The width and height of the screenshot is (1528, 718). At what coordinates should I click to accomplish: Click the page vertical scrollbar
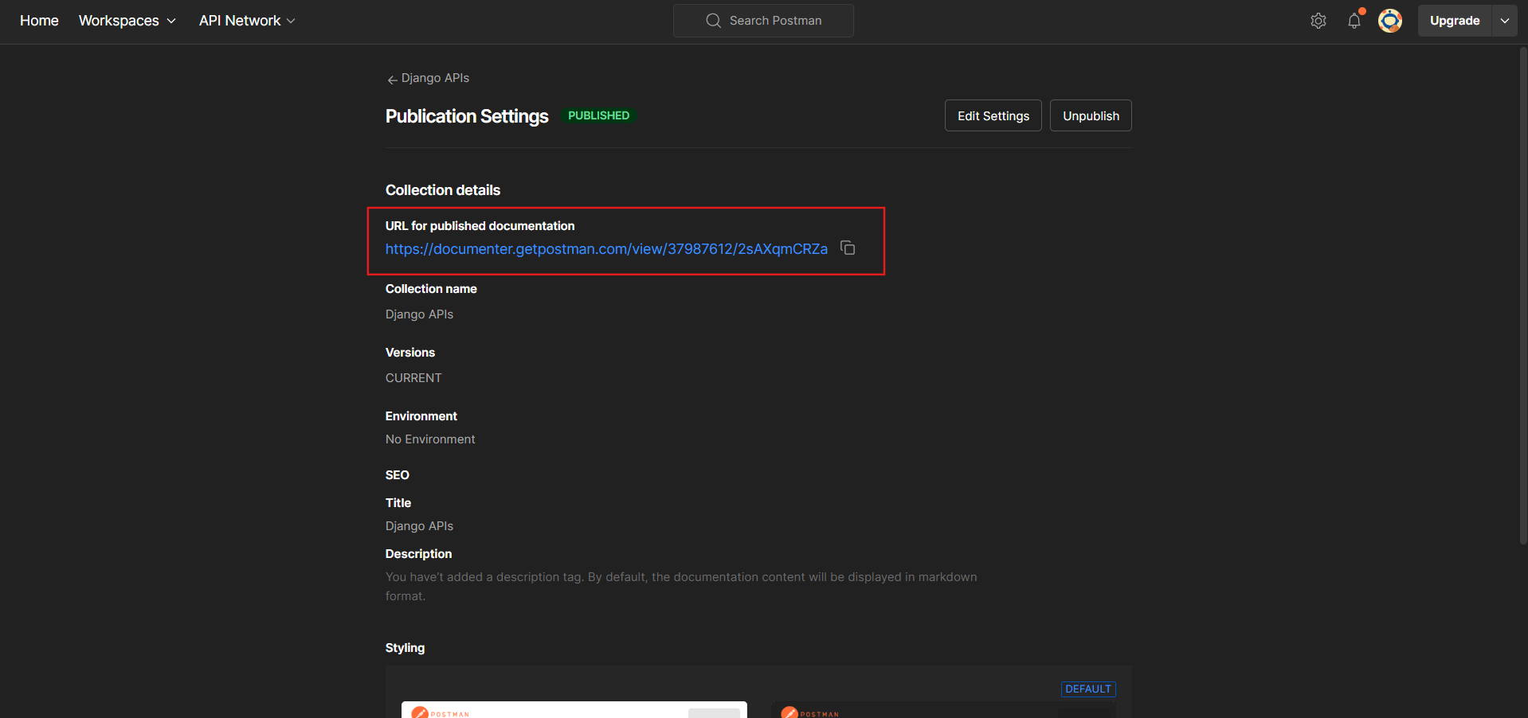coord(1523,295)
